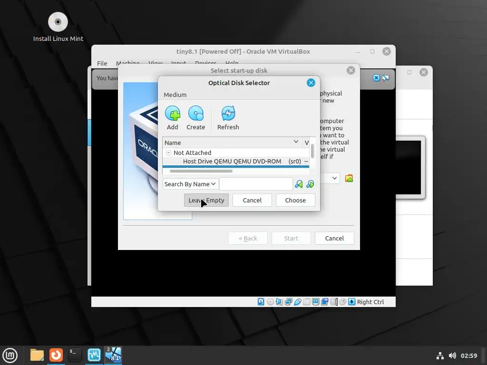This screenshot has height=365, width=487.
Task: Open the browse disk file folder icon
Action: tap(349, 179)
